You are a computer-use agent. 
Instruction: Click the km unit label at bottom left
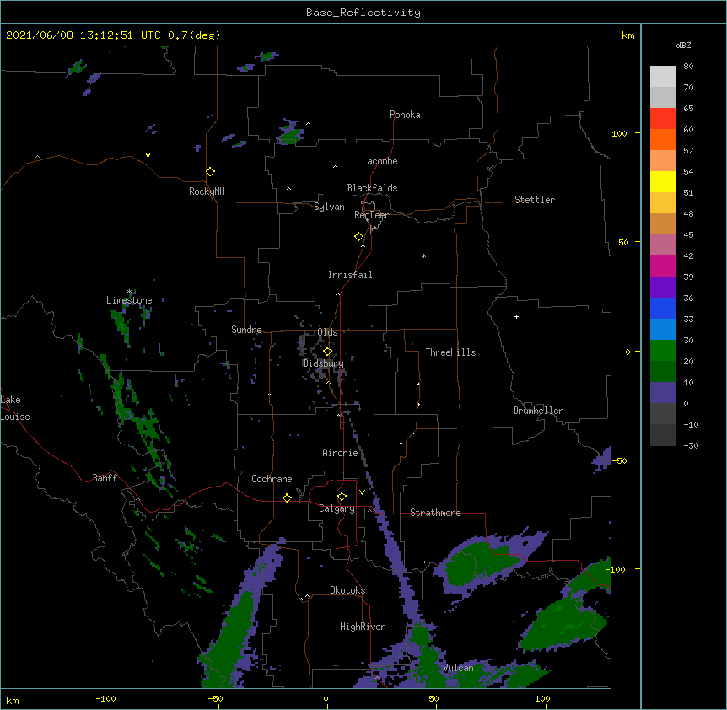(13, 700)
